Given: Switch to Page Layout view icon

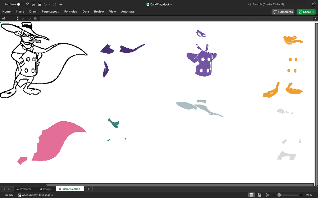Looking at the screenshot, I should [x=260, y=195].
